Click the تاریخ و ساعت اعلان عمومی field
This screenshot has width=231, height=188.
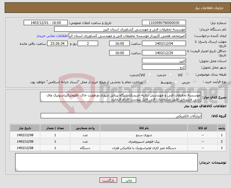(46, 23)
